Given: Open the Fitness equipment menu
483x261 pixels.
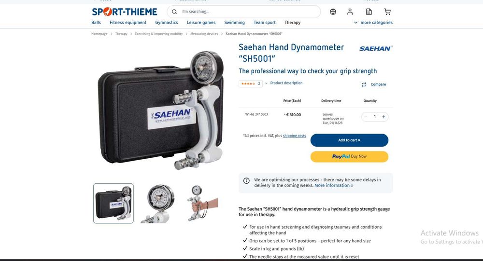Looking at the screenshot, I should [x=128, y=23].
